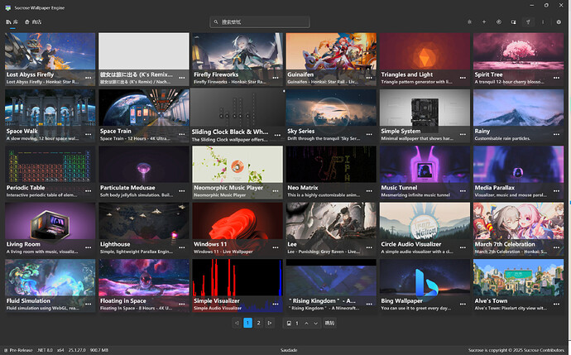571x355 pixels.
Task: Decrease page number with the down chevron
Action: pos(316,323)
